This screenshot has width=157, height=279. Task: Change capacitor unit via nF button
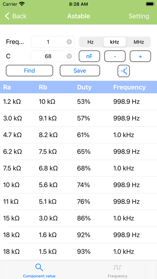(89, 56)
